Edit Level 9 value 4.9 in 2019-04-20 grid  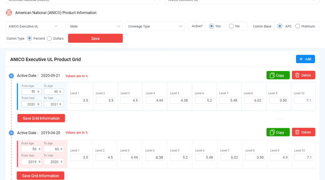[279, 157]
